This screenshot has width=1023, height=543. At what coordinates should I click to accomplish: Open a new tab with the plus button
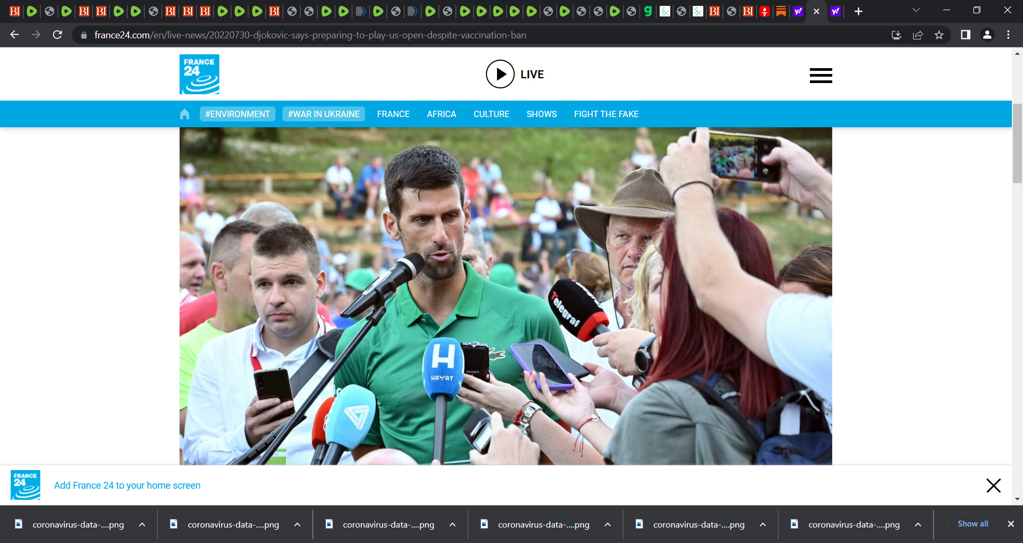pos(858,11)
